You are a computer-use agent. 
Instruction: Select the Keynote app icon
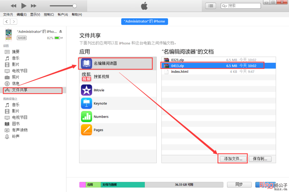tap(86, 103)
